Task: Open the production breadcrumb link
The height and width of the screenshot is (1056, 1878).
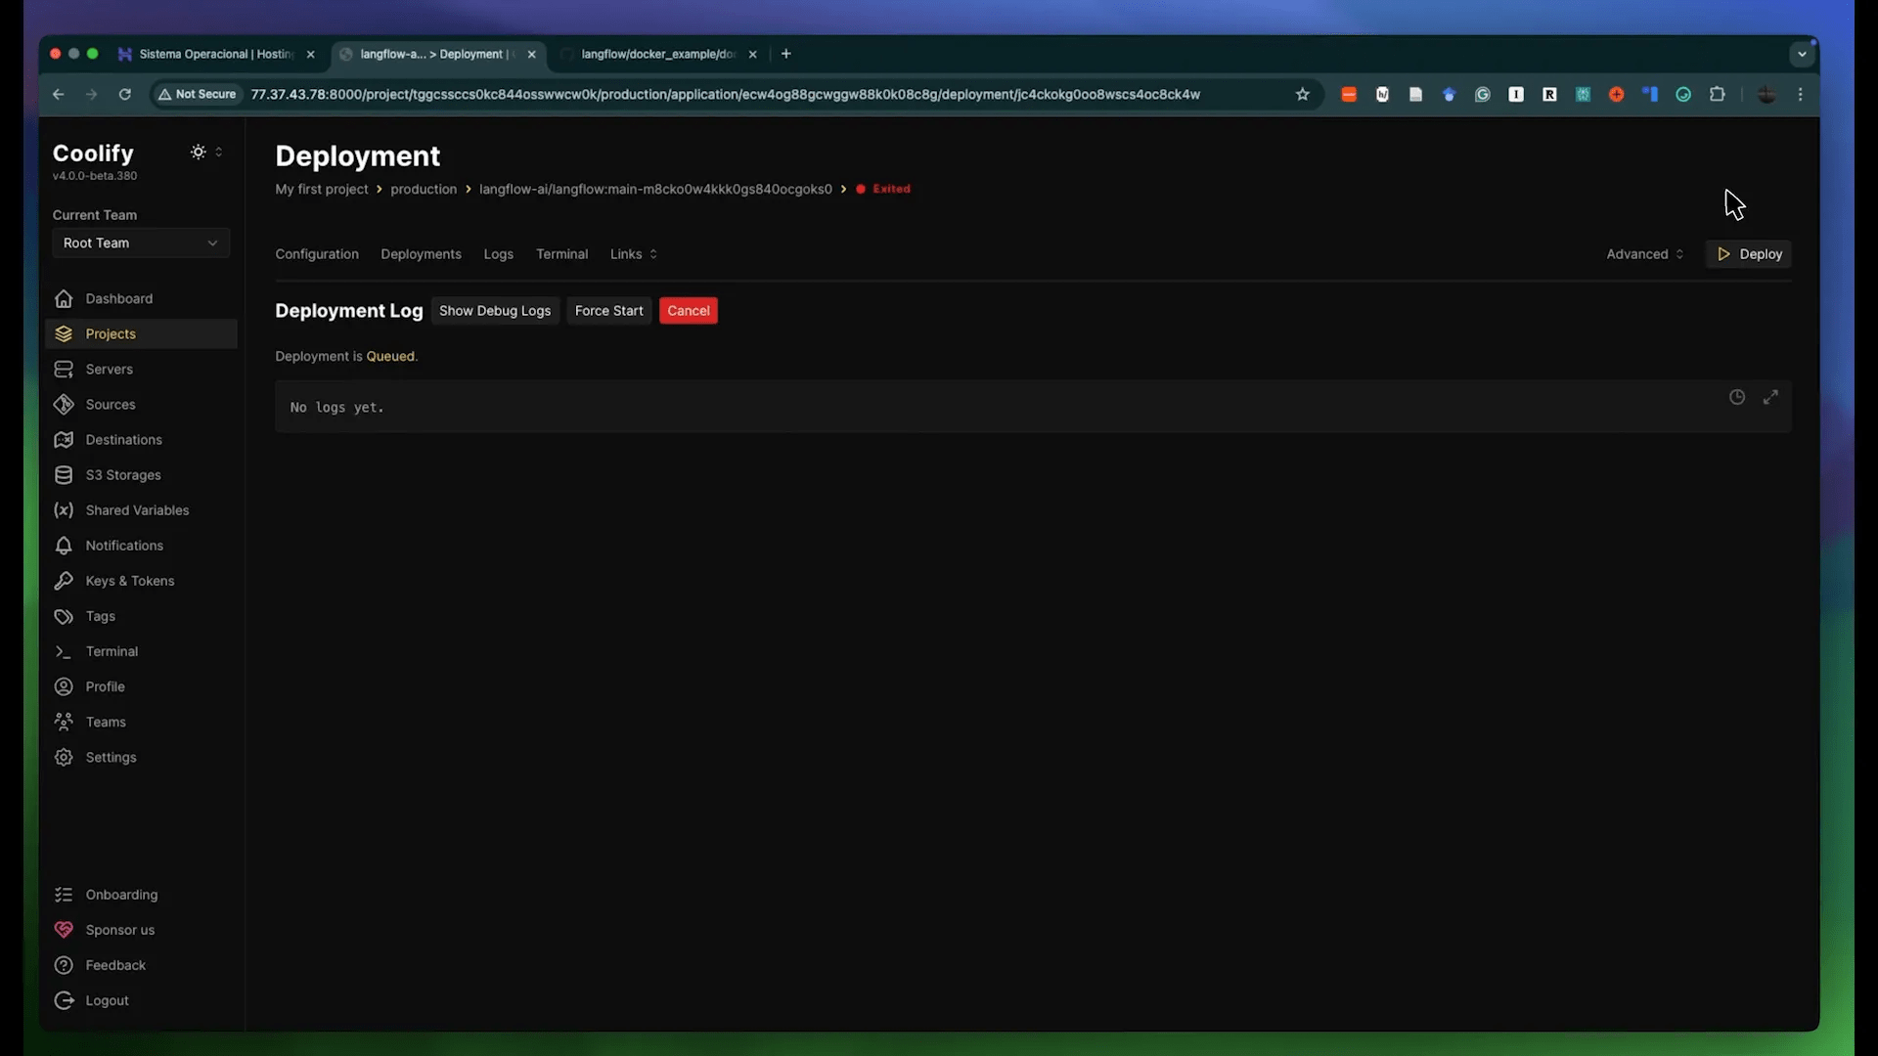Action: click(x=423, y=189)
